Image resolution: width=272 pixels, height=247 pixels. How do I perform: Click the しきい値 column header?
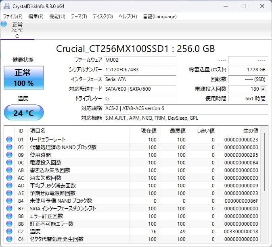click(203, 131)
